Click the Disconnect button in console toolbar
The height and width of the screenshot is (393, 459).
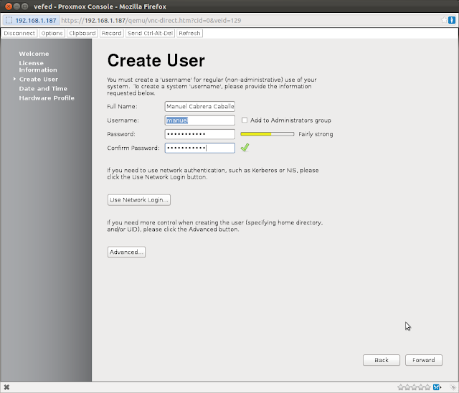pyautogui.click(x=19, y=34)
